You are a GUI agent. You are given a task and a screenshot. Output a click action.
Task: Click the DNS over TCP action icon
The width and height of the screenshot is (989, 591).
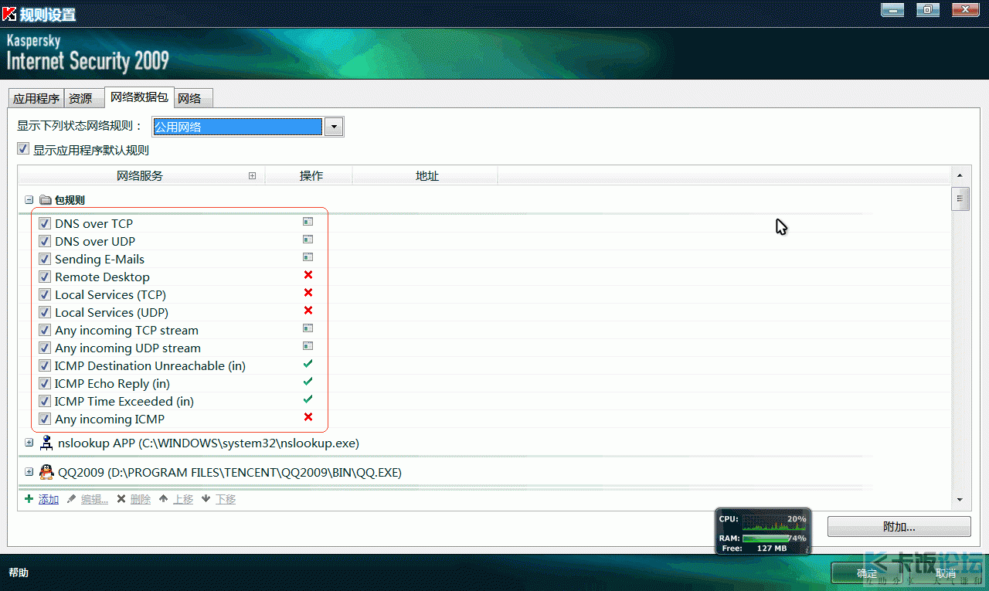coord(308,221)
